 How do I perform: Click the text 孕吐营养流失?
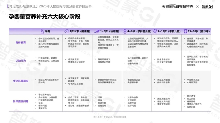pyautogui.click(x=45, y=95)
